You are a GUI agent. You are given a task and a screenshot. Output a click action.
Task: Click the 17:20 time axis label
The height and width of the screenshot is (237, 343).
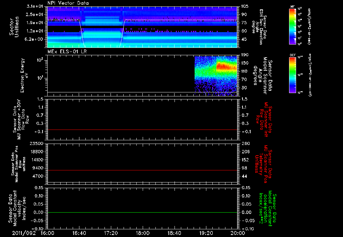111,233
